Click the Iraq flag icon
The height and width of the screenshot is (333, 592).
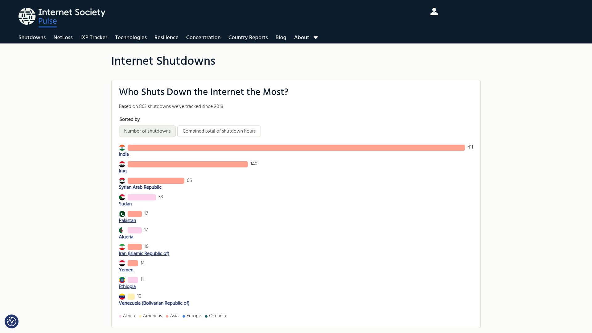point(122,164)
